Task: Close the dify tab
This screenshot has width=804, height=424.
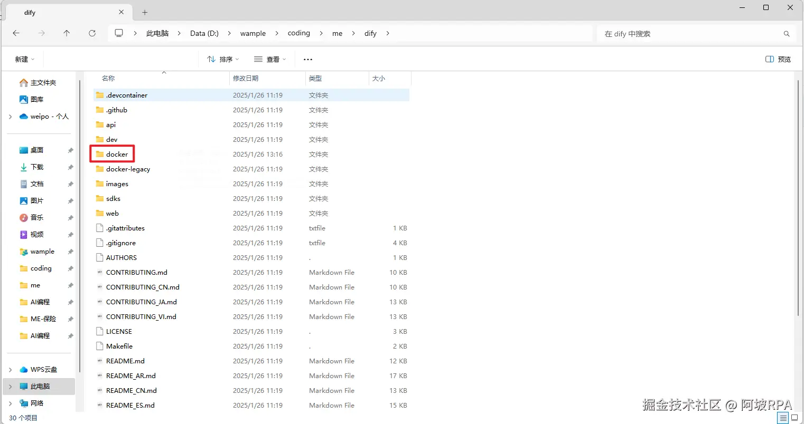Action: pos(121,12)
